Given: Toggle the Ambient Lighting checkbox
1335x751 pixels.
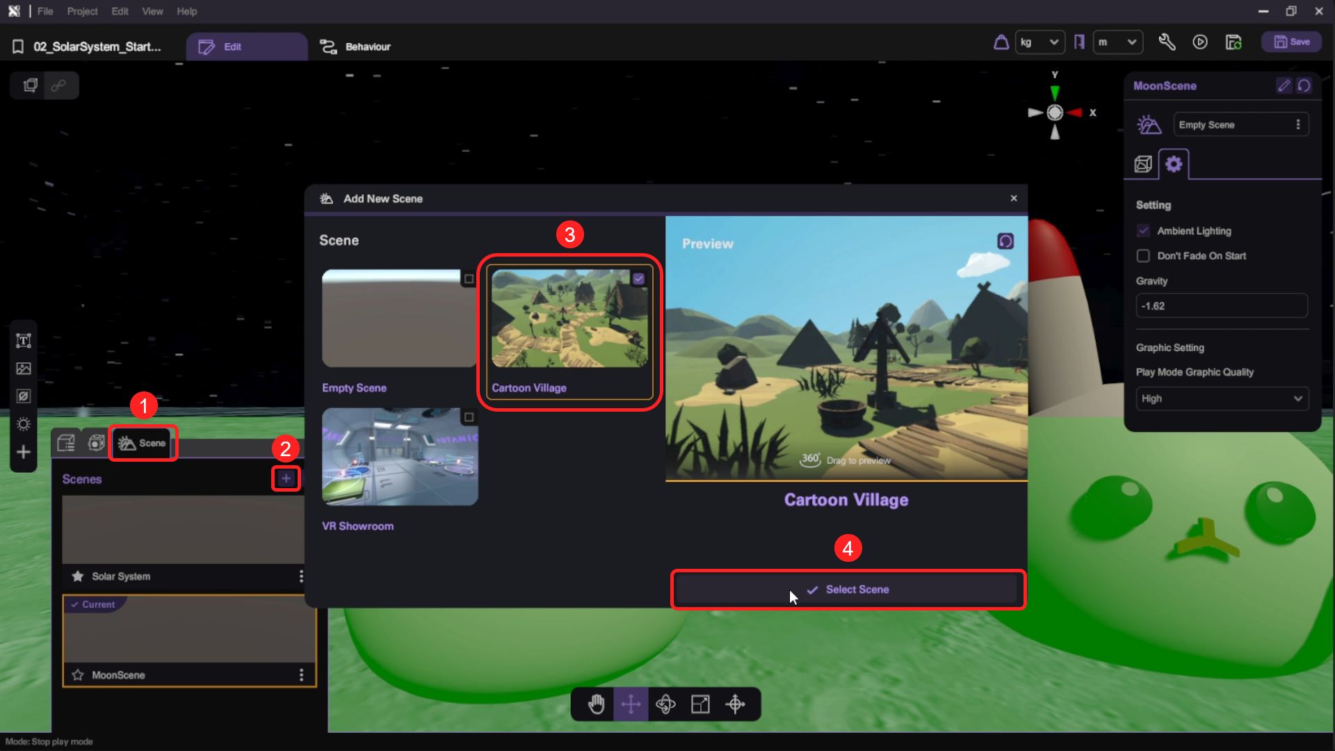Looking at the screenshot, I should tap(1143, 231).
